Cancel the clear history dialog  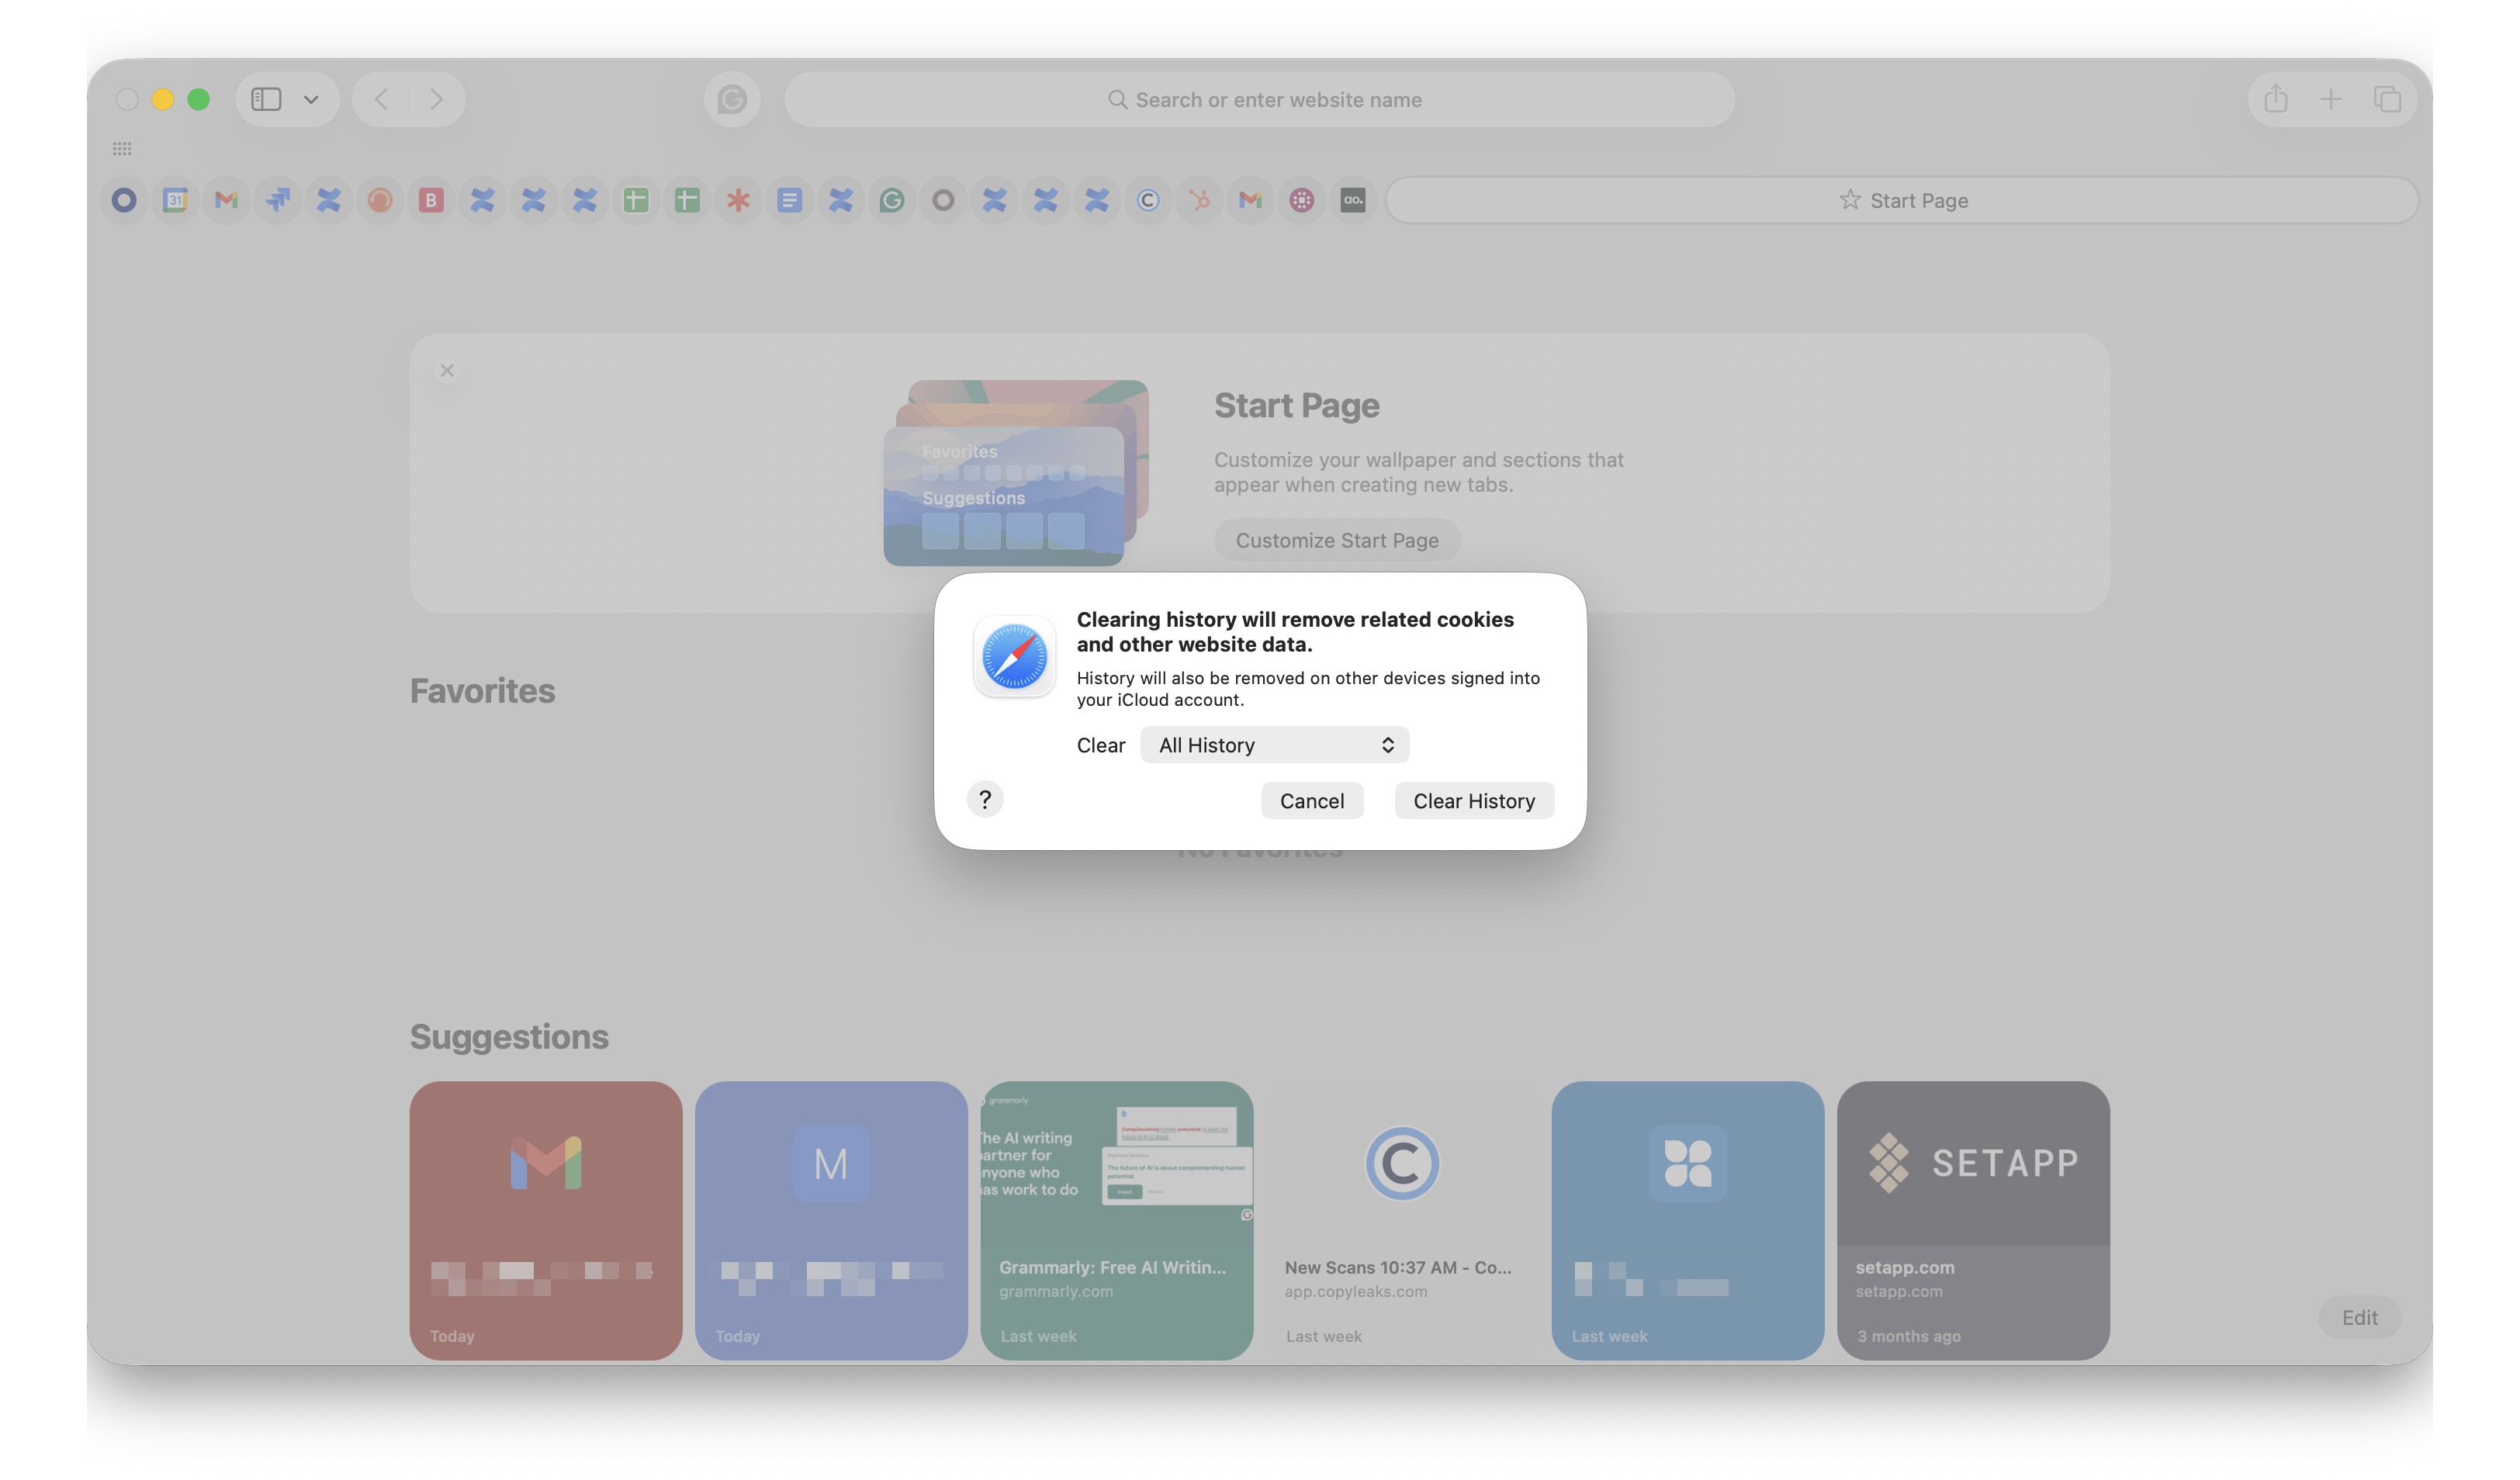coord(1311,801)
